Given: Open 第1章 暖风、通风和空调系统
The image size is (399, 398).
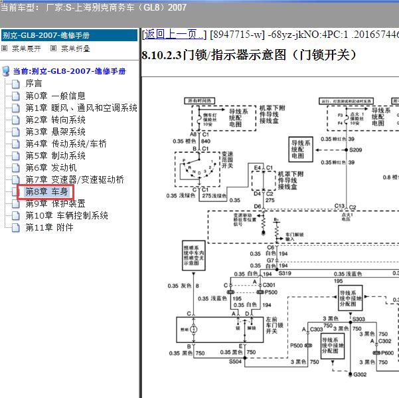Looking at the screenshot, I should pos(82,108).
